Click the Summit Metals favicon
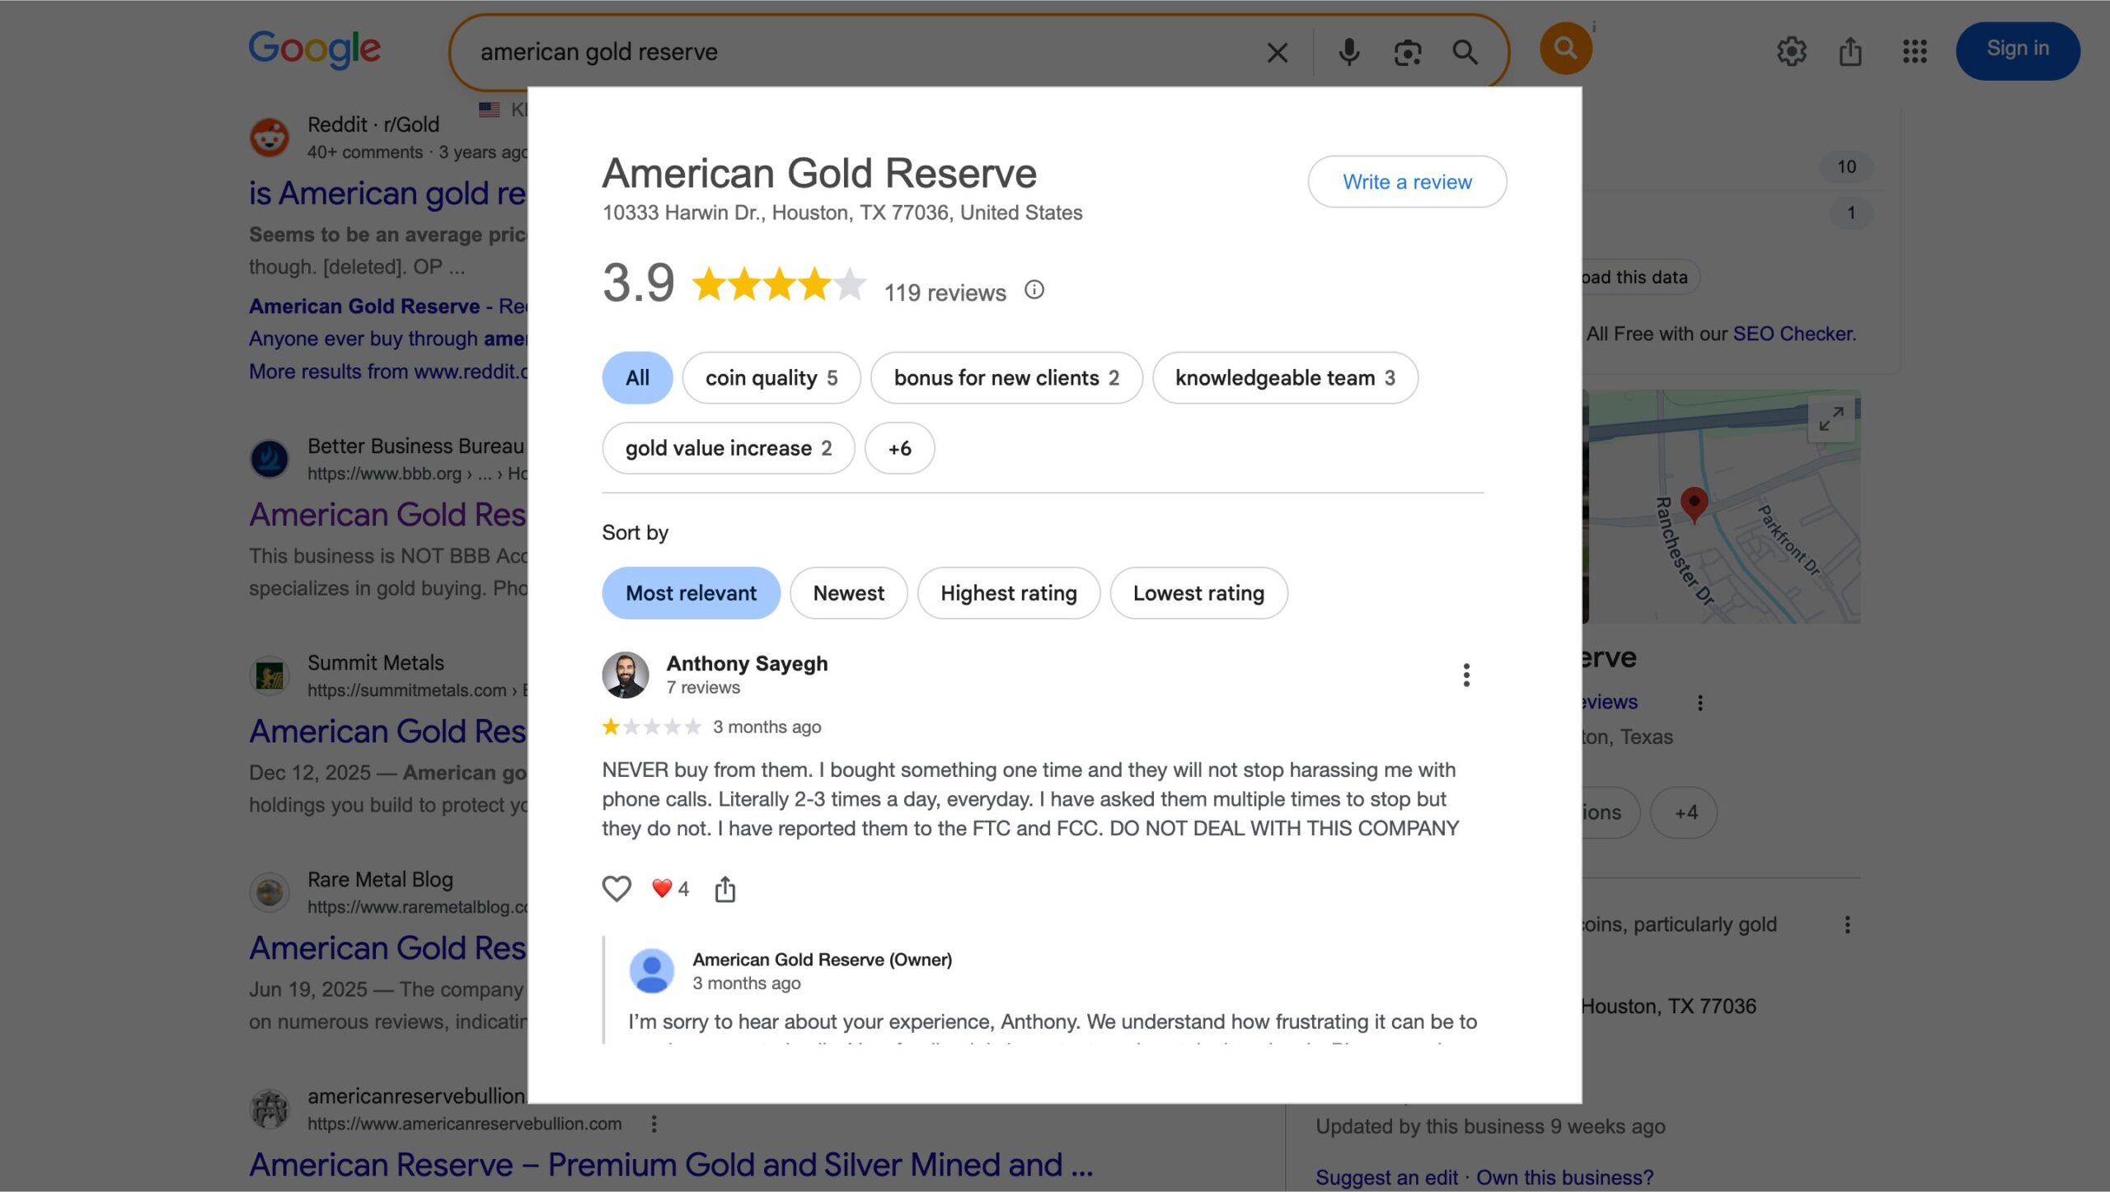The height and width of the screenshot is (1192, 2110). coord(269,675)
